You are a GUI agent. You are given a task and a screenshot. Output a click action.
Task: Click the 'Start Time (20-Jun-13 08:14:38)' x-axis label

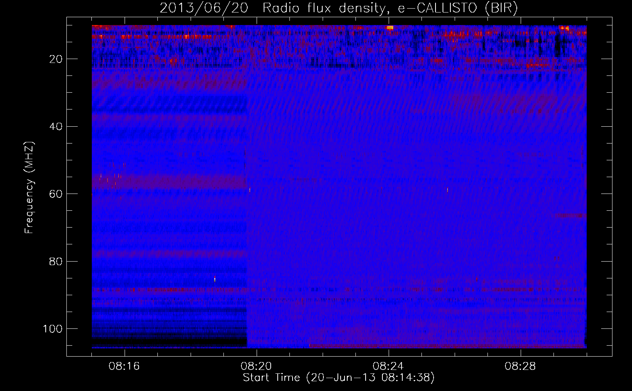[x=339, y=378]
